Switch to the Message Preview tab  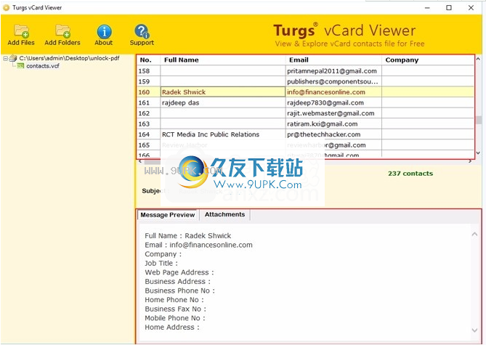167,215
